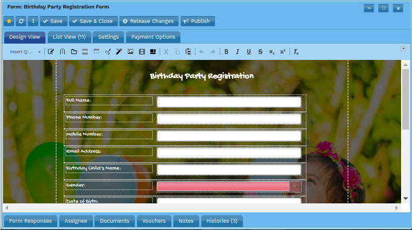Click the horizontal scroll right arrow
Image resolution: width=412 pixels, height=230 pixels.
coord(397,208)
